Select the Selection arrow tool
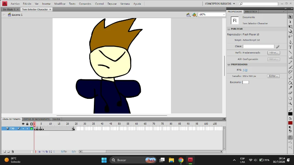Screen dimensions: 294x165 [x=290, y=17]
